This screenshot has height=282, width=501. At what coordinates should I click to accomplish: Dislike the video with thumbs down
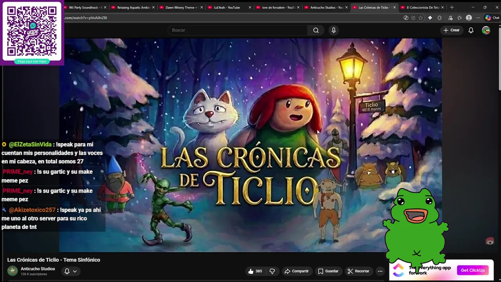click(272, 271)
